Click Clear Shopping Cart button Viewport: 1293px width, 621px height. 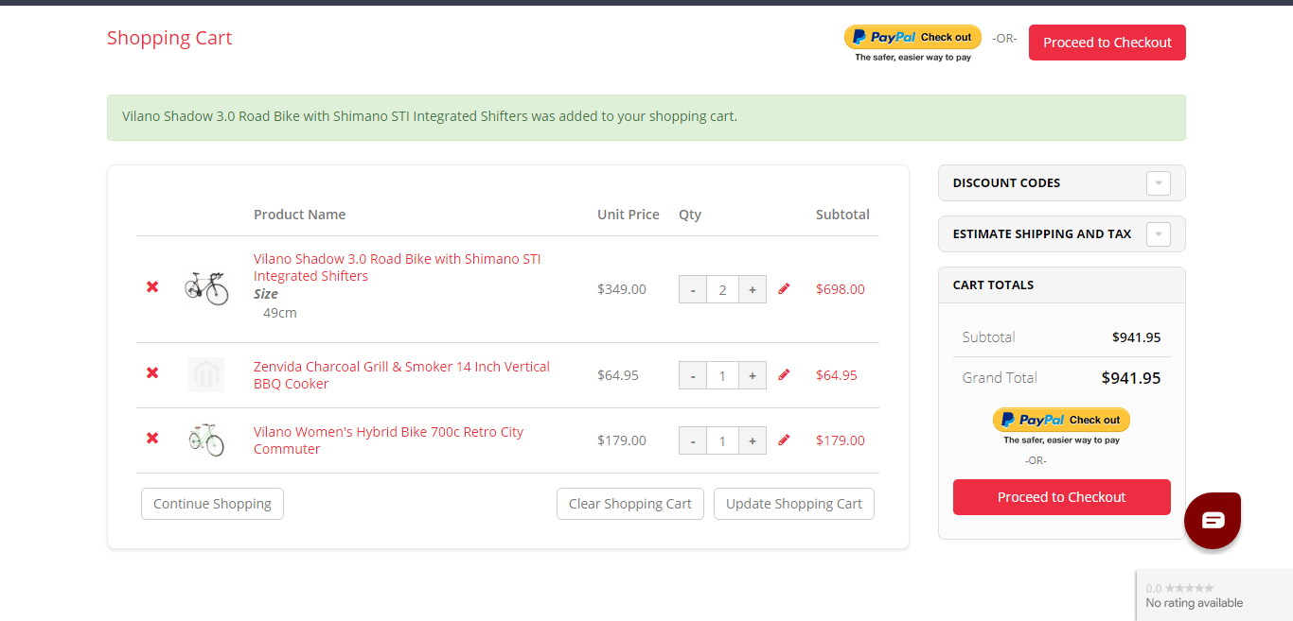pyautogui.click(x=630, y=504)
